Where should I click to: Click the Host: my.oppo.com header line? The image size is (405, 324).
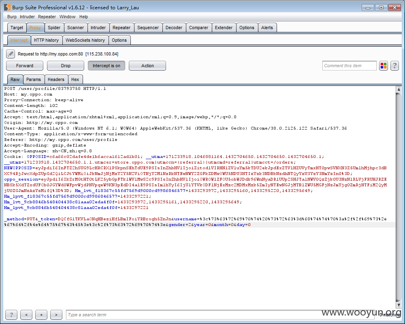pos(28,94)
